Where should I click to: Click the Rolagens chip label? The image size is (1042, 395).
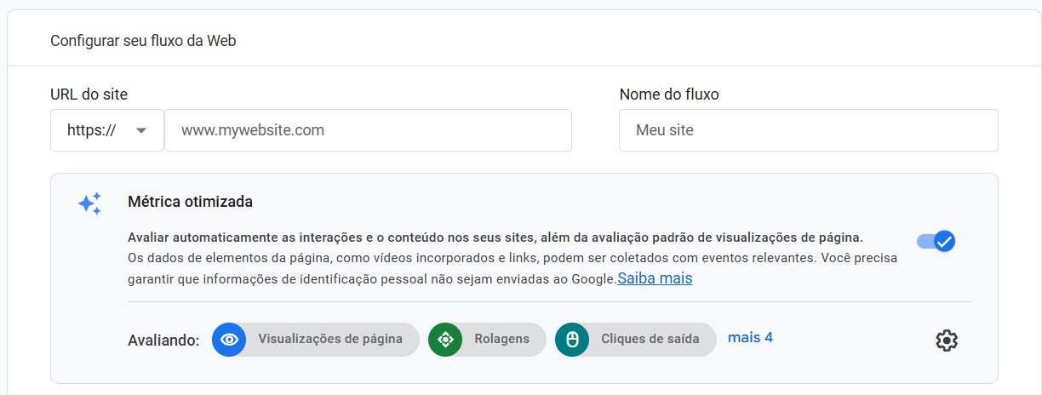coord(501,339)
